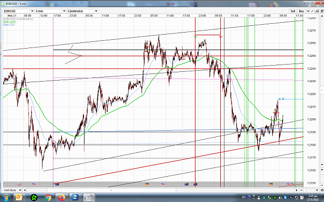Open the indicators icon next to Buy

point(308,11)
